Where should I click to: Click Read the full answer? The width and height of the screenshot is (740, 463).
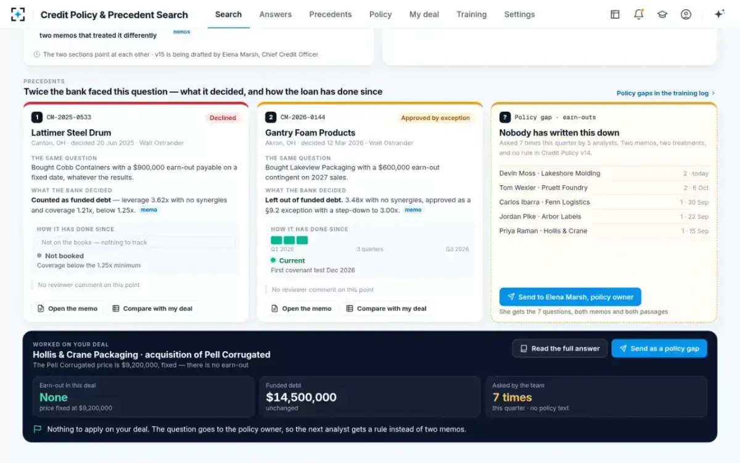pyautogui.click(x=560, y=348)
